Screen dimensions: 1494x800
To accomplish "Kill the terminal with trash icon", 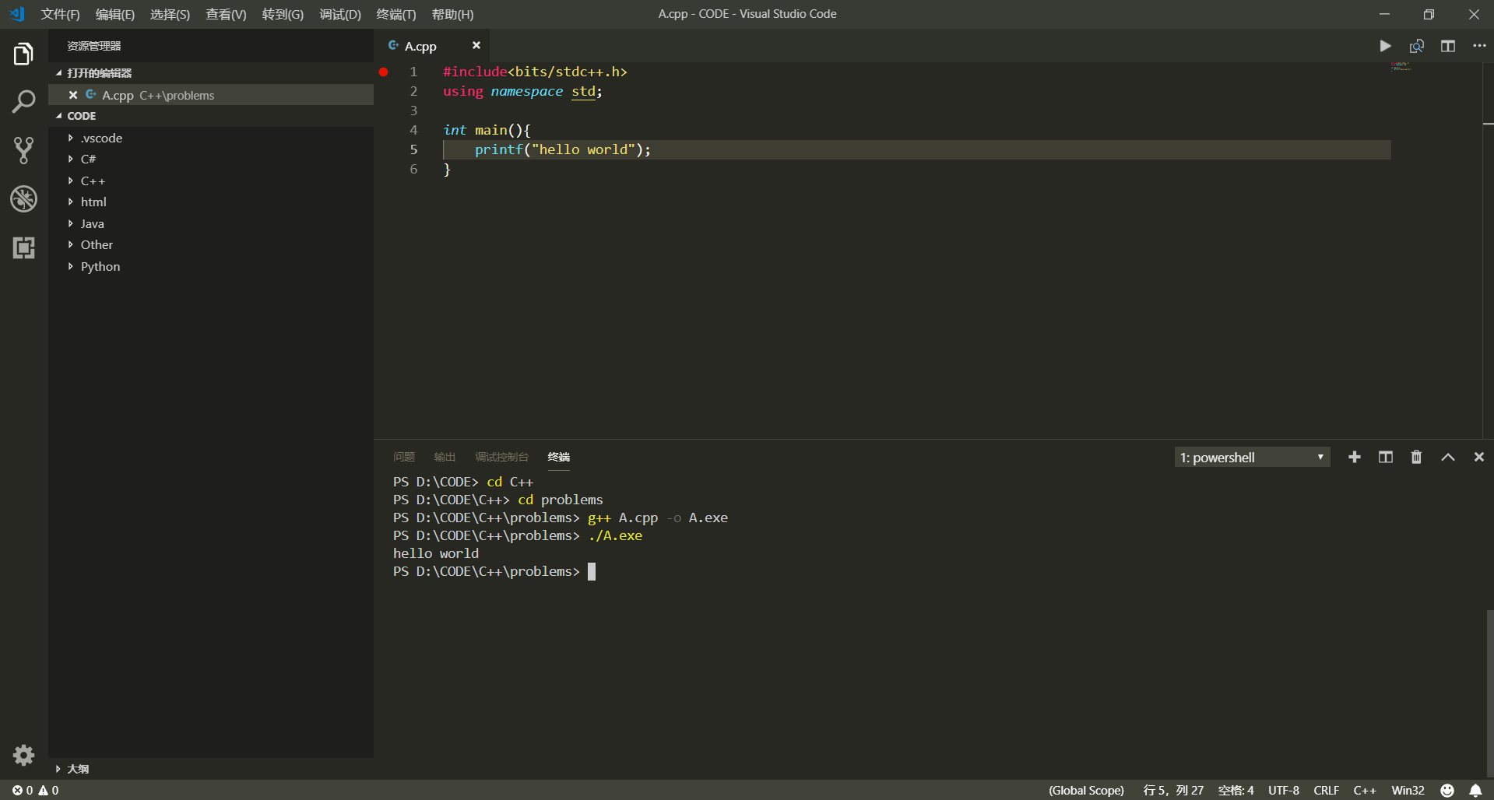I will [x=1417, y=457].
